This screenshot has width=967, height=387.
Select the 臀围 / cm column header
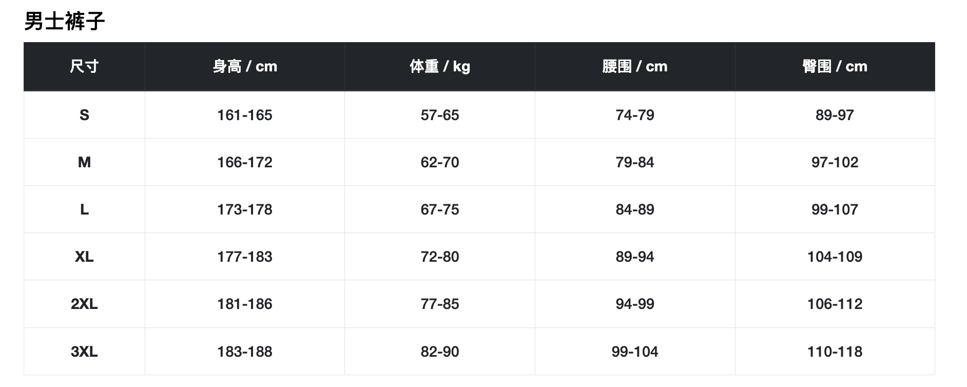tap(835, 66)
